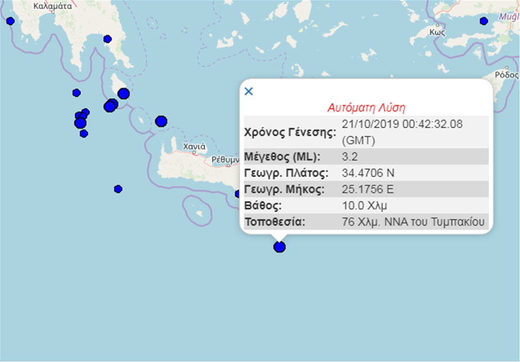Viewport: 520px width, 362px height.
Task: Close the earthquake details popup
Action: pyautogui.click(x=249, y=91)
